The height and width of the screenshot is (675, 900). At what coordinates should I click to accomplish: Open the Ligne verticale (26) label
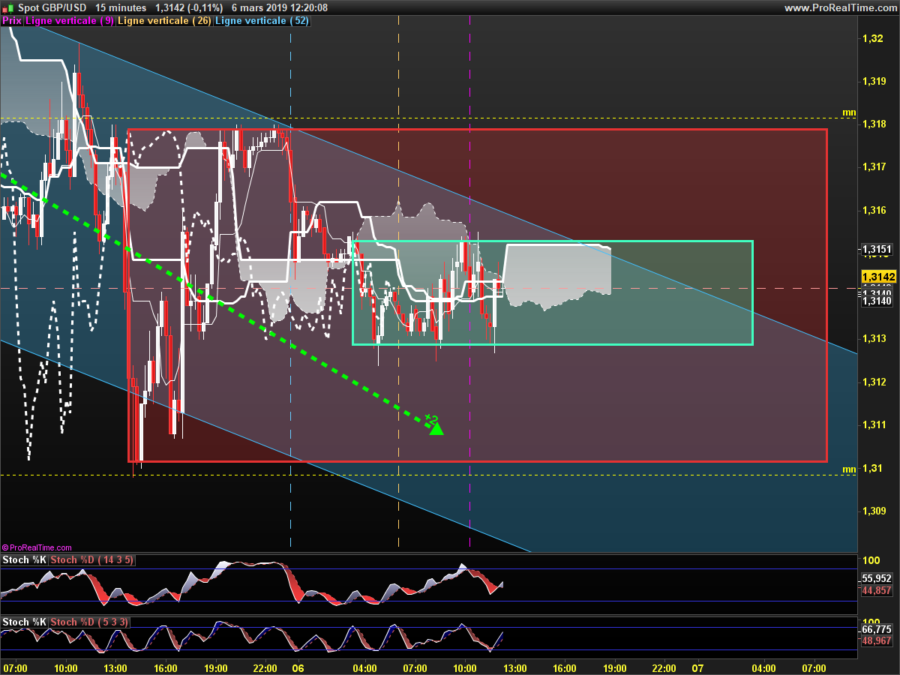coord(164,21)
